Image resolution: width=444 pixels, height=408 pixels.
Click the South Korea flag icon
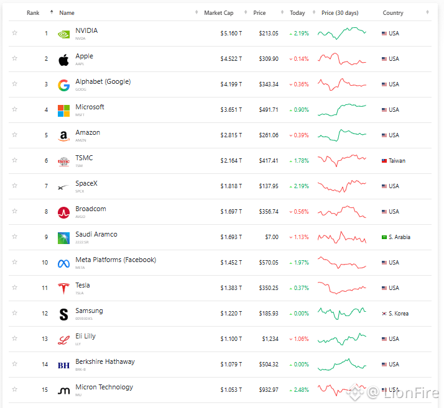click(x=384, y=313)
